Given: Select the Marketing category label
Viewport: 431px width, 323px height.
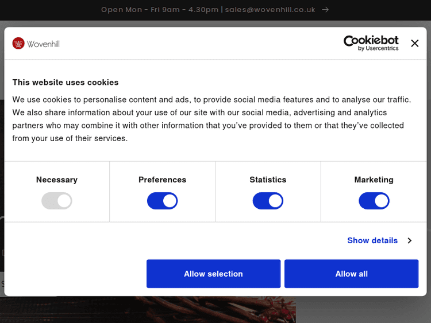Looking at the screenshot, I should (374, 180).
